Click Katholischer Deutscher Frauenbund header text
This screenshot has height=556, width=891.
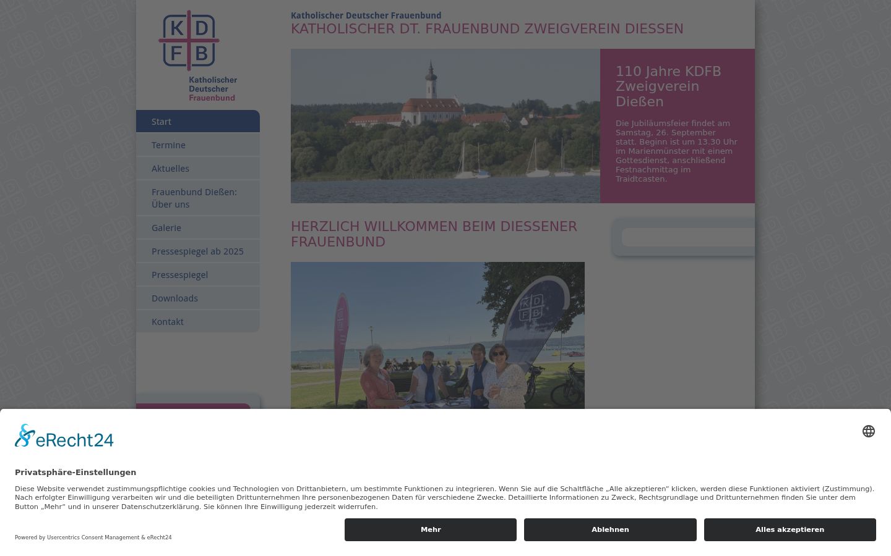pos(366,15)
